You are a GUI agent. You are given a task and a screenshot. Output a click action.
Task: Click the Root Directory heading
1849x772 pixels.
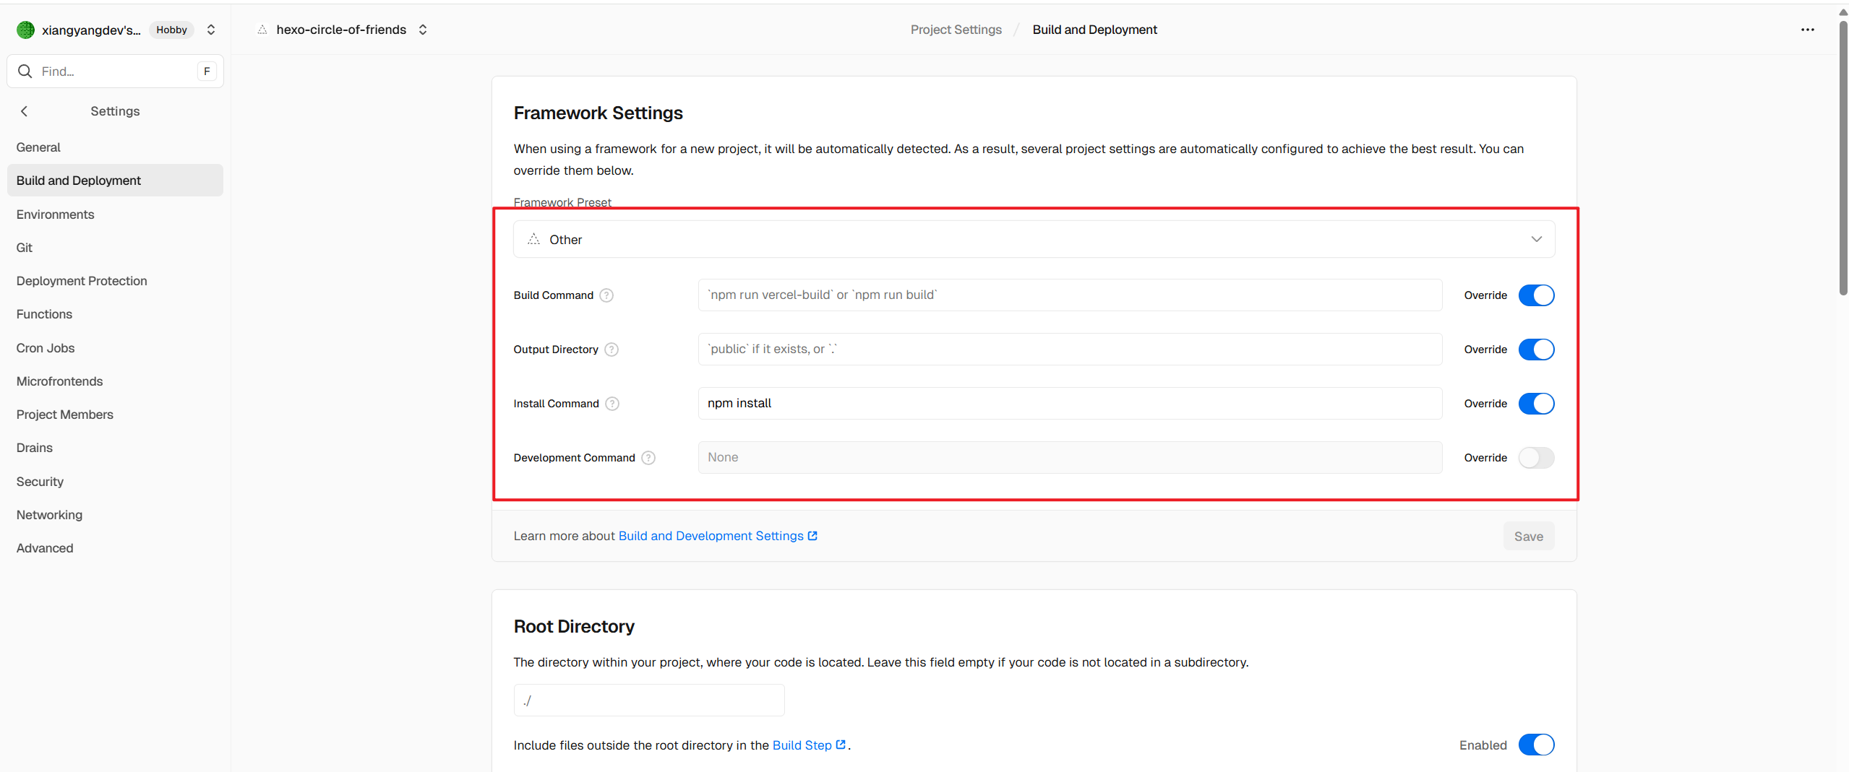(x=574, y=627)
